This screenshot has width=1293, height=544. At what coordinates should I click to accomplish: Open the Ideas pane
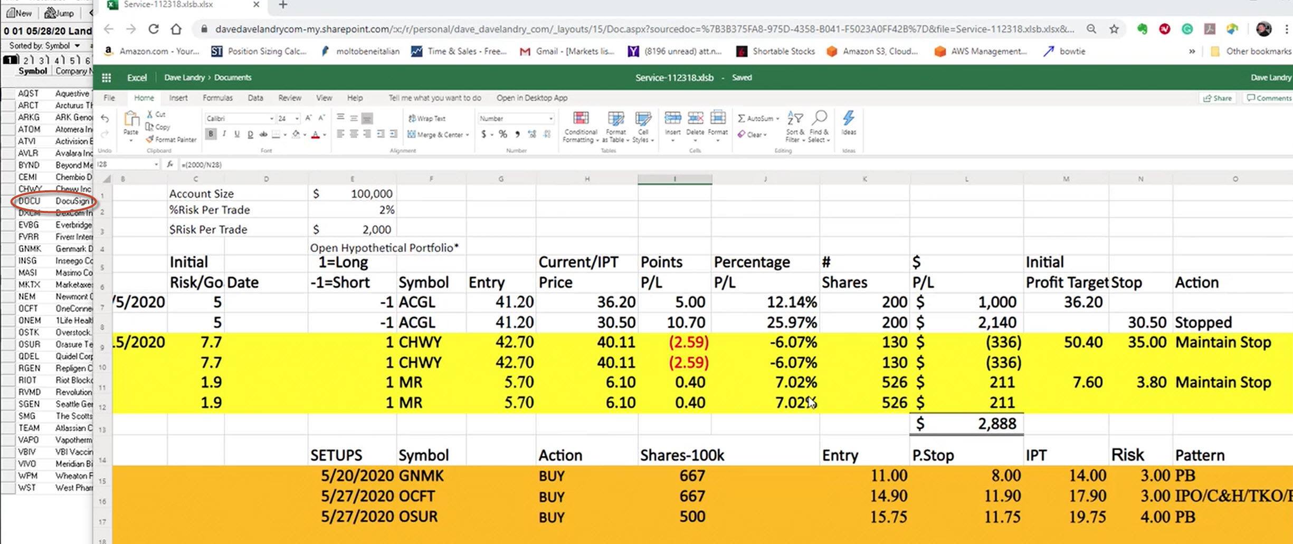(x=849, y=123)
